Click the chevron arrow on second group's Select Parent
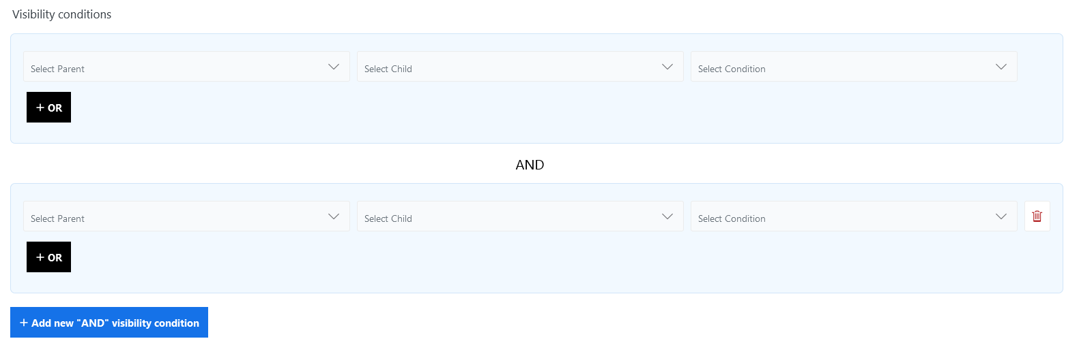 334,216
